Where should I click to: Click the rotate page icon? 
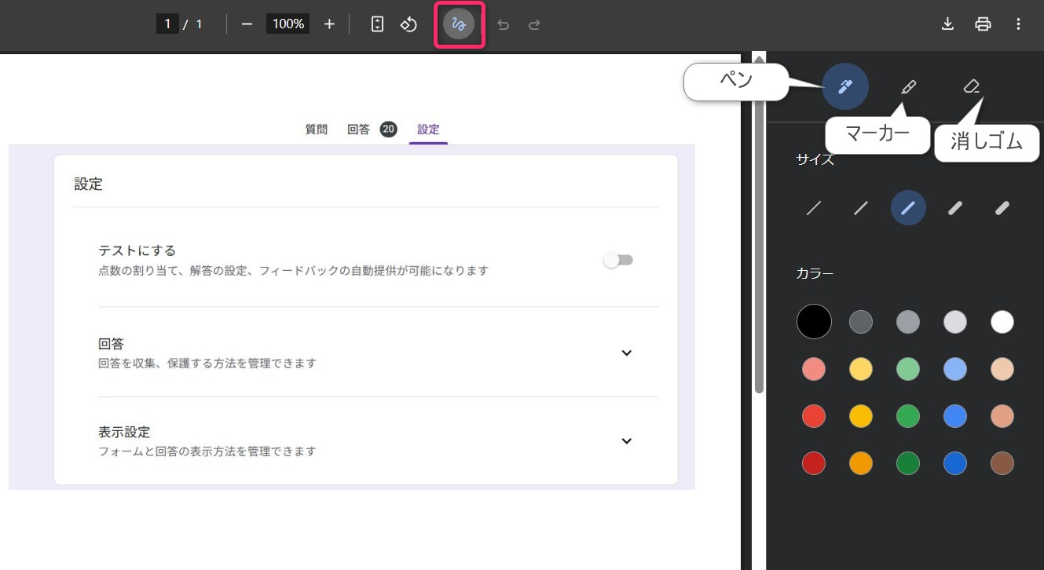click(x=408, y=24)
